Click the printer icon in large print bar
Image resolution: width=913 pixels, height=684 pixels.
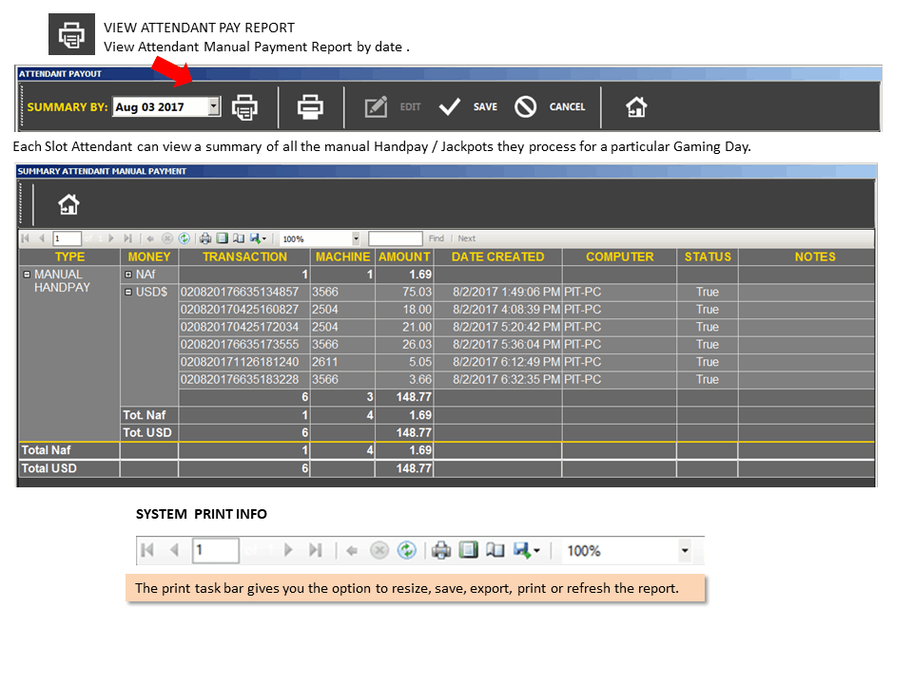[x=440, y=550]
